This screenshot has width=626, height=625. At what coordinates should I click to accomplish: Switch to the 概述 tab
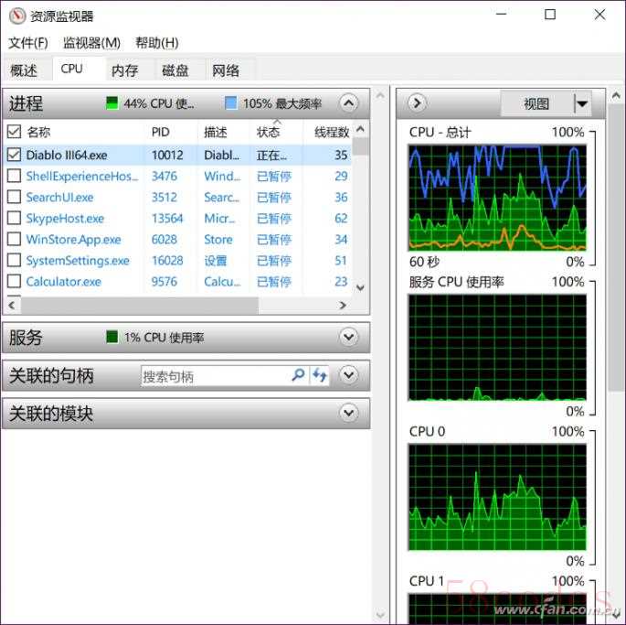click(24, 70)
